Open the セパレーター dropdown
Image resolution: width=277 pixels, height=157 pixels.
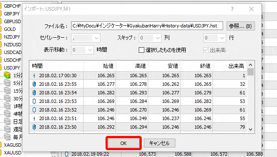(86, 38)
